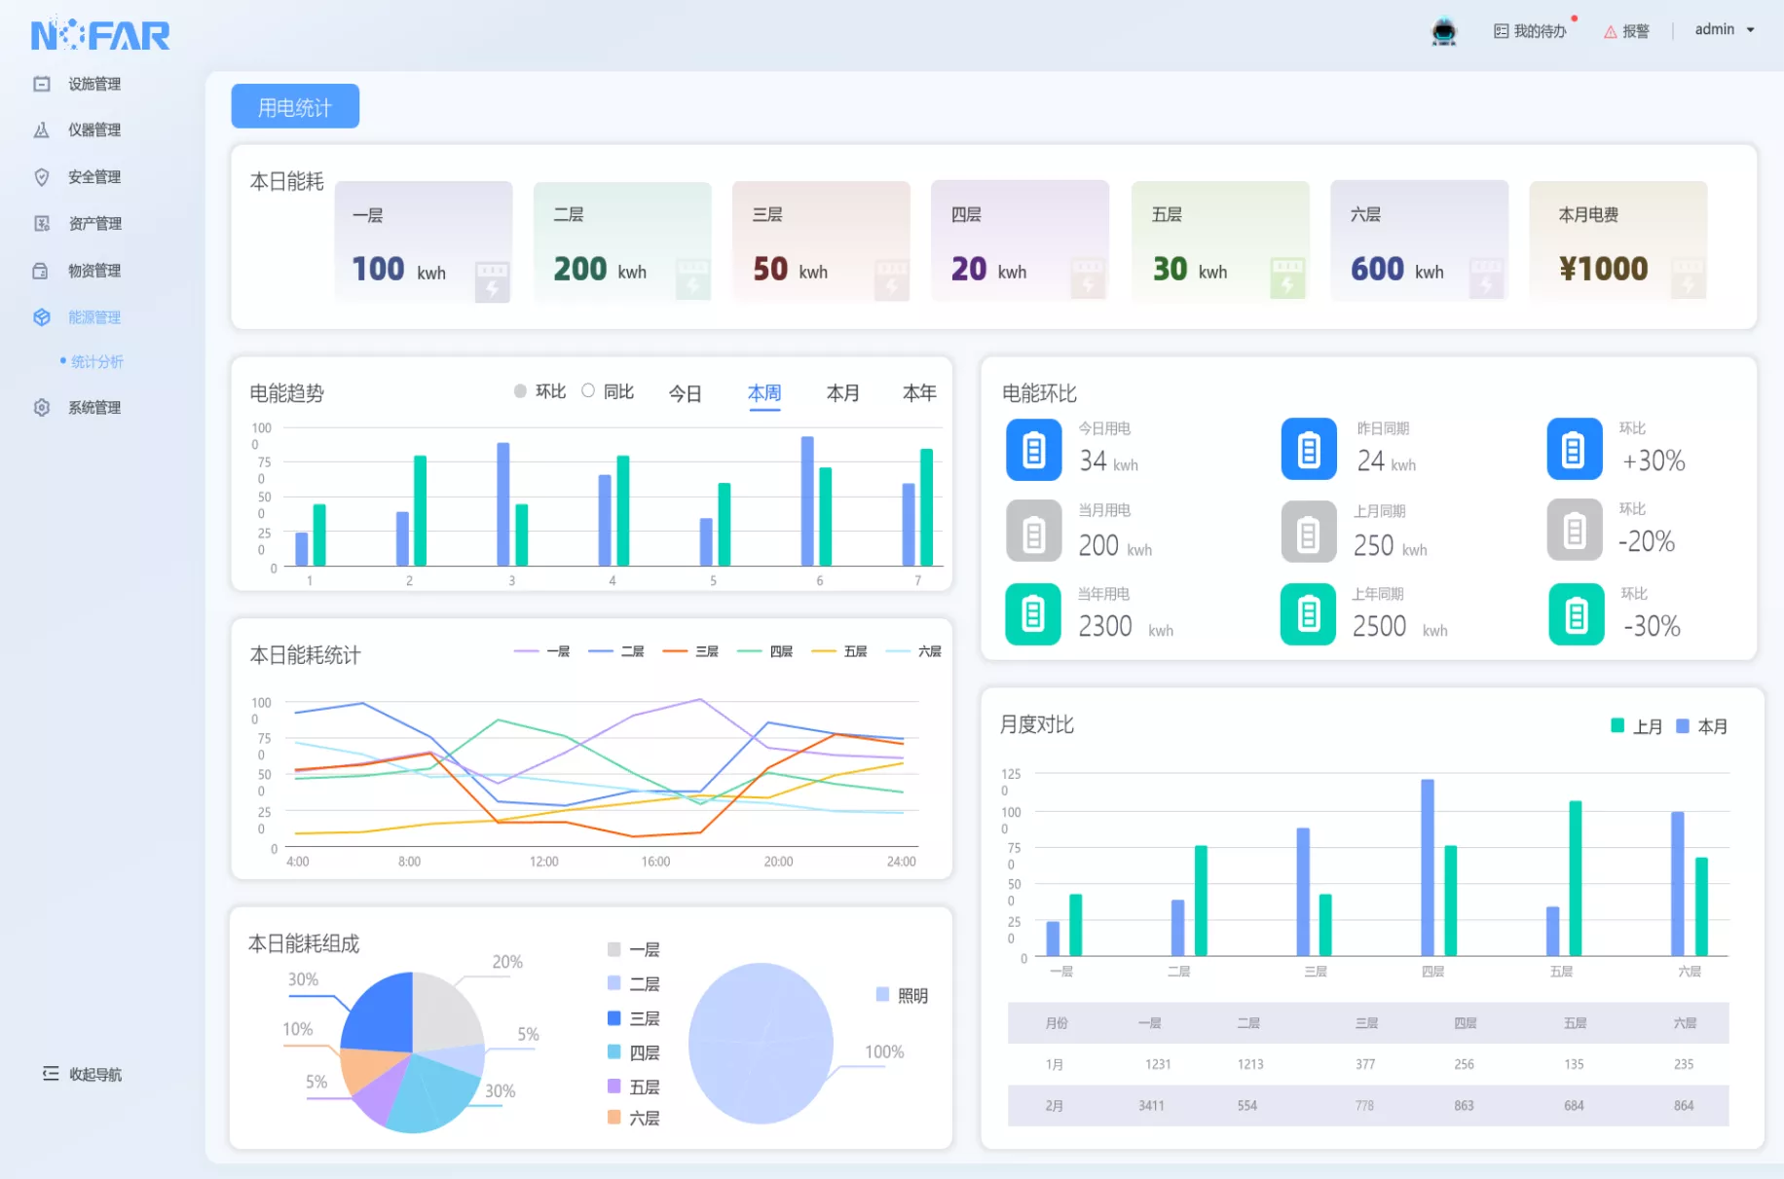Click the 仪器管理 sidebar icon
1784x1179 pixels.
tap(42, 129)
